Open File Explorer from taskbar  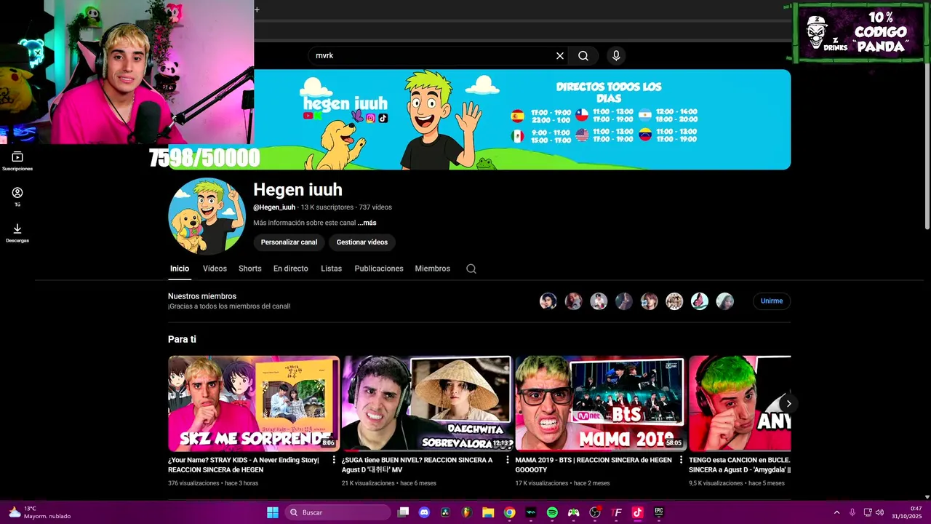click(488, 512)
